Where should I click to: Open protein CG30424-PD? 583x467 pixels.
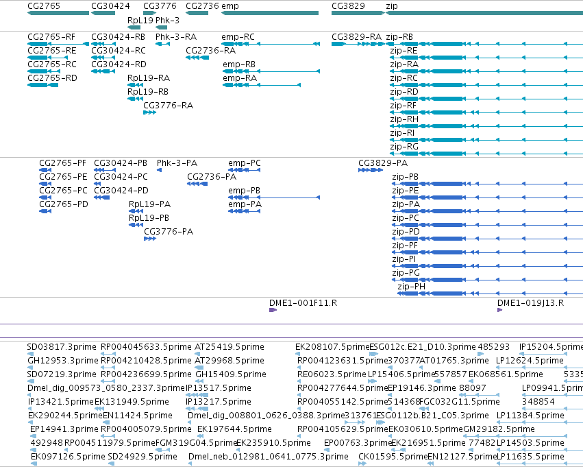[121, 191]
